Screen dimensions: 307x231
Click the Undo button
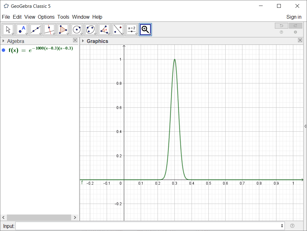pos(281,26)
